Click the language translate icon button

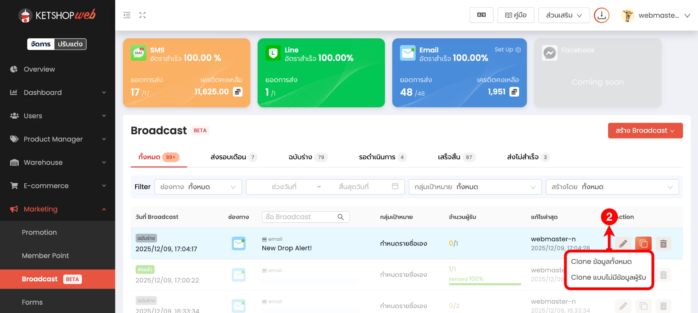481,15
